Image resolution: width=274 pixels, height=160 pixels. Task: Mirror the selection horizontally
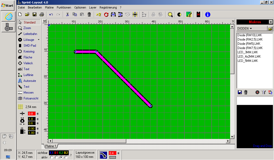coord(113,14)
